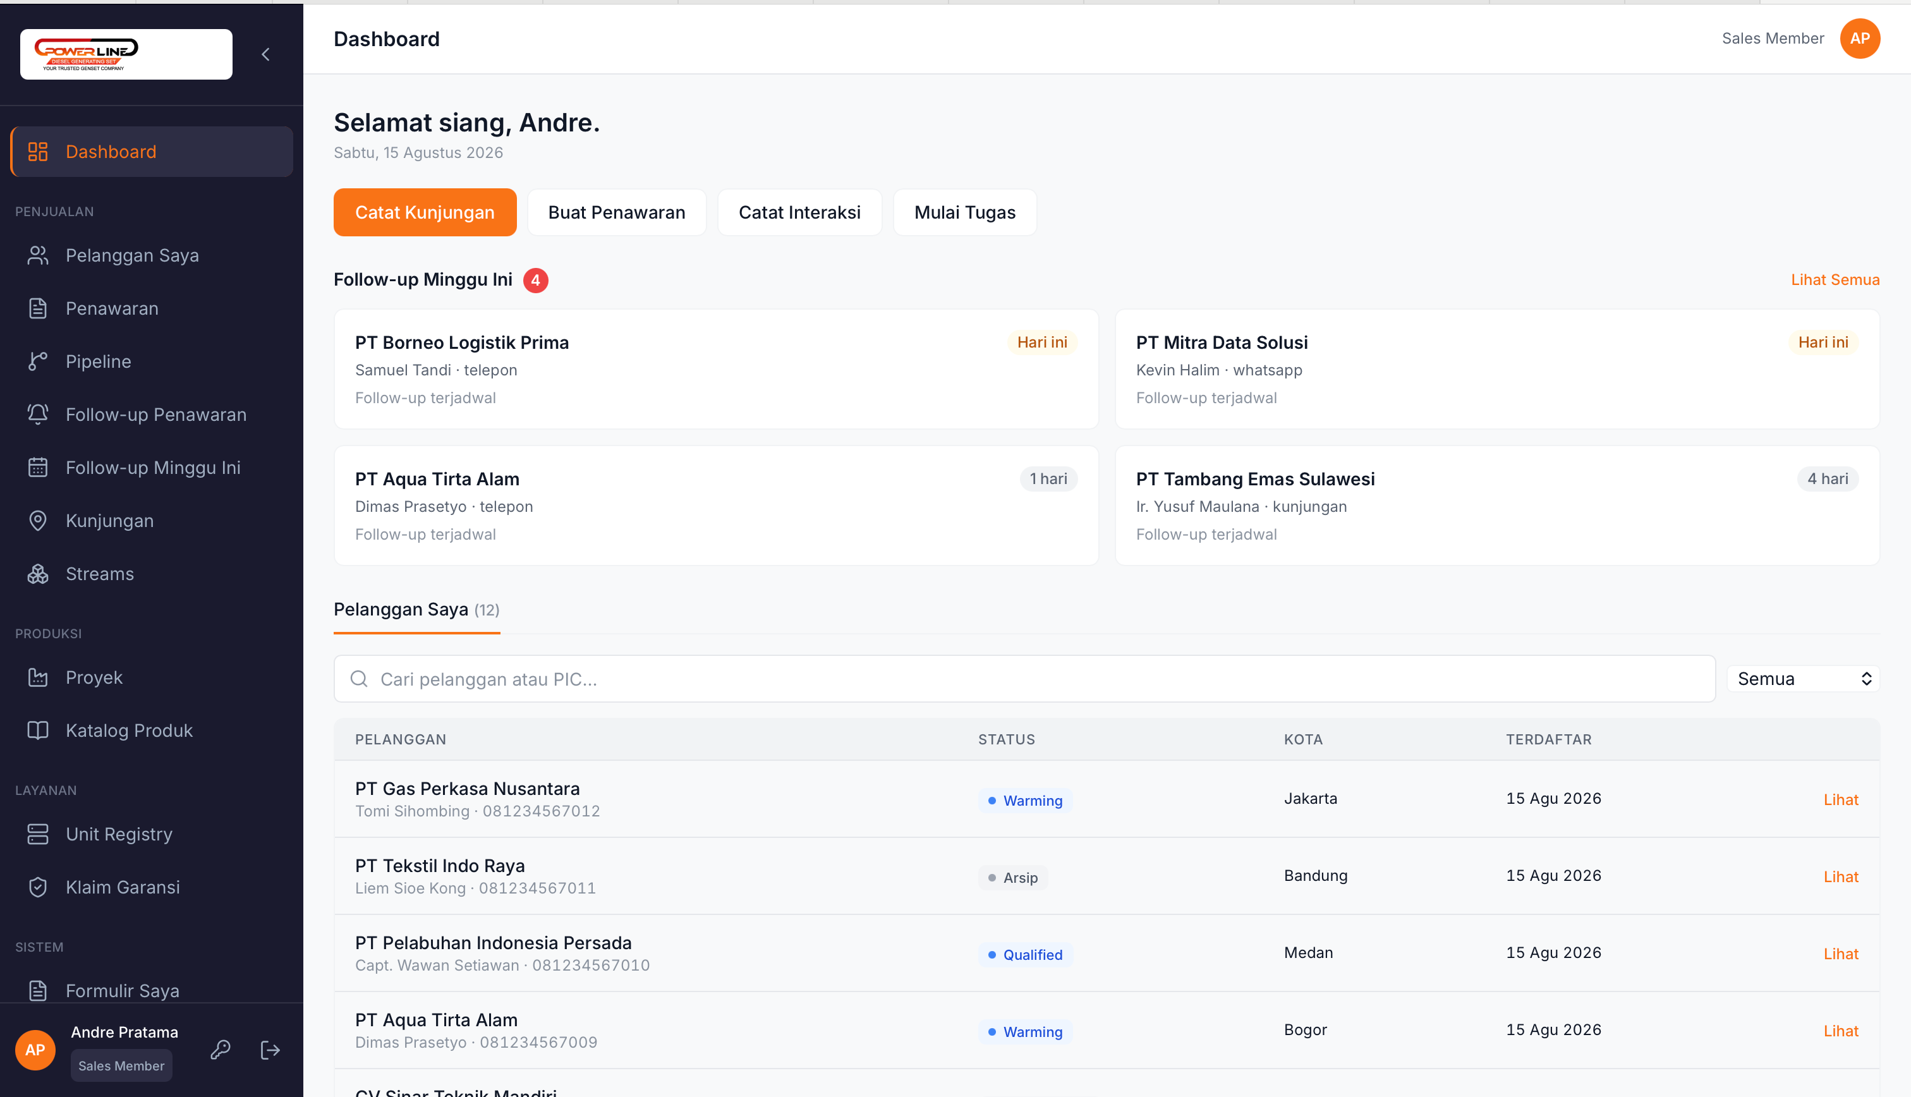Click the search magnifier icon
Image resolution: width=1911 pixels, height=1097 pixels.
click(360, 679)
